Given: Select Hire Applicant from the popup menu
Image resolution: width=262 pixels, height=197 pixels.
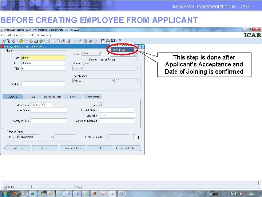Looking at the screenshot, I should tap(123, 50).
